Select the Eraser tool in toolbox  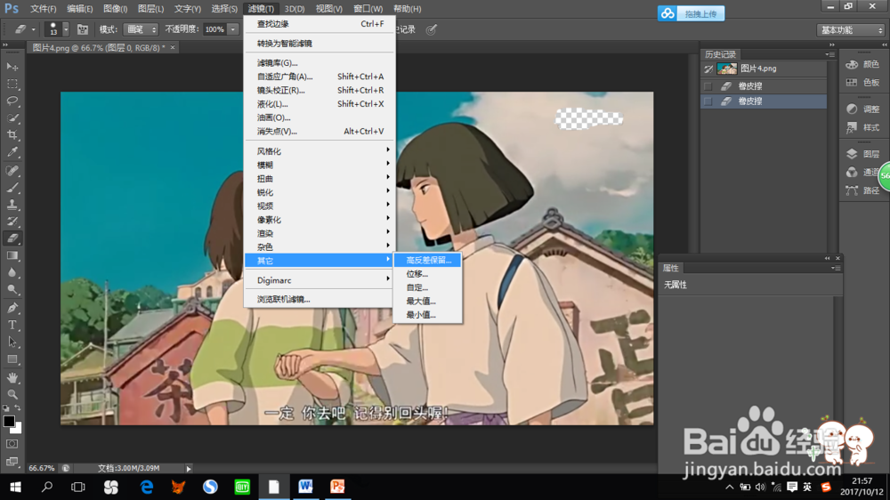pyautogui.click(x=12, y=238)
